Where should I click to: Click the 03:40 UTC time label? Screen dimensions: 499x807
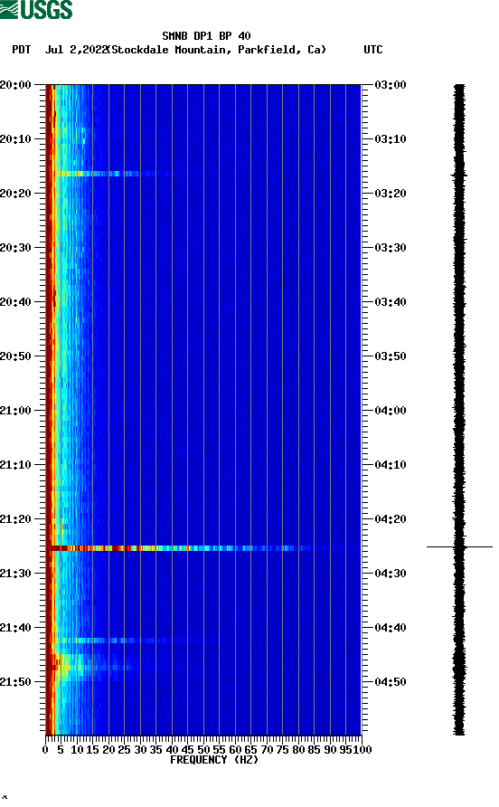pos(391,302)
